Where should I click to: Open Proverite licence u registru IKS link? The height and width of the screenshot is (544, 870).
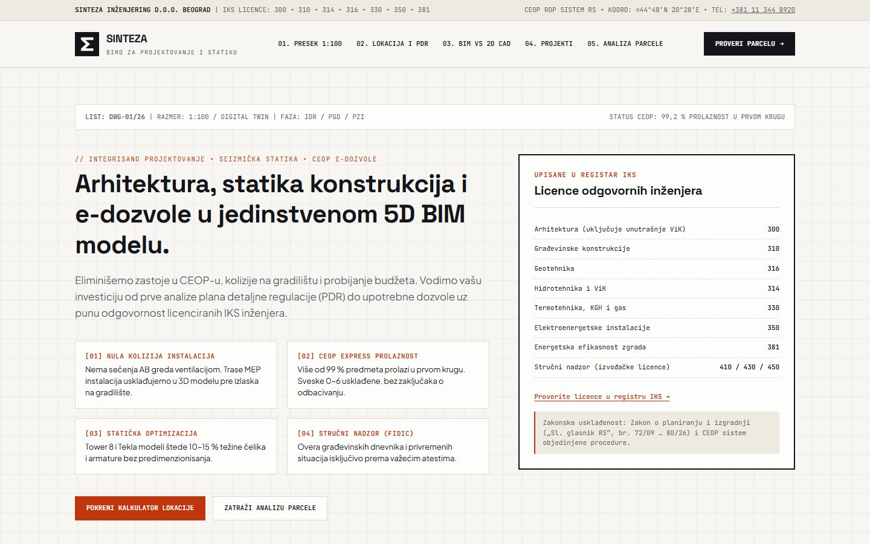point(602,397)
